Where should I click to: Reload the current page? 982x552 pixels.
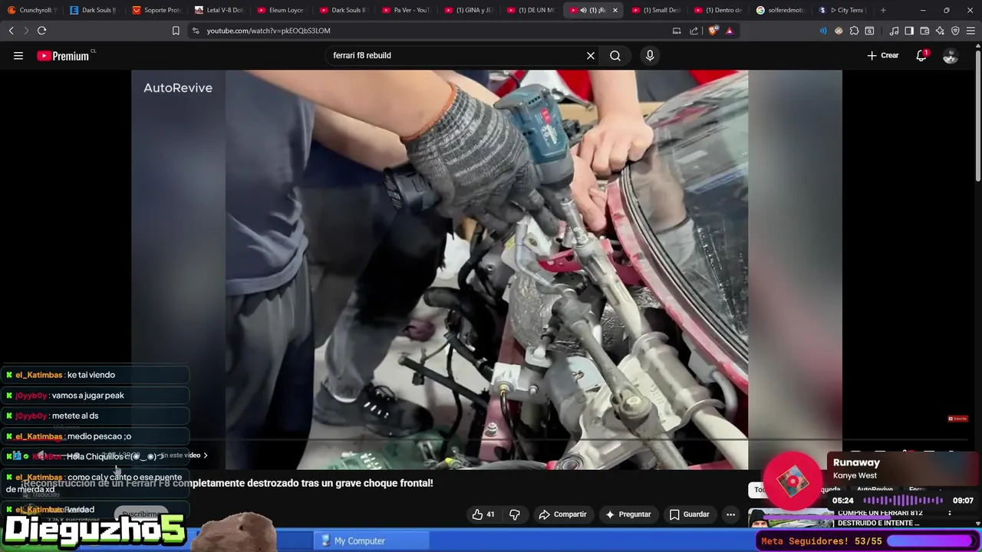41,31
